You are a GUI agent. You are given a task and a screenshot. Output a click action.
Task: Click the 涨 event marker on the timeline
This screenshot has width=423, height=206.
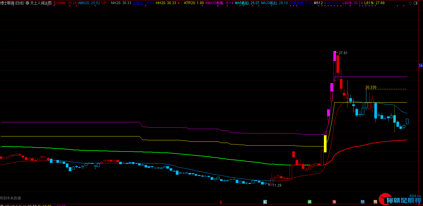coord(334,202)
